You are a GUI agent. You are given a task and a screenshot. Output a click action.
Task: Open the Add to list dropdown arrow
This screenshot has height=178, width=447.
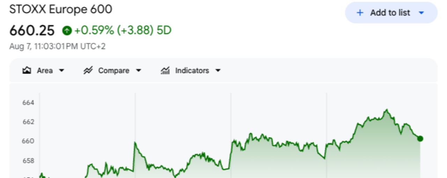pos(421,13)
